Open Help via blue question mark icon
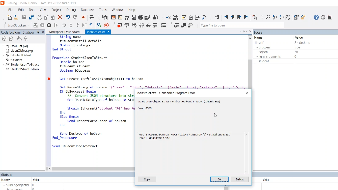This screenshot has height=190, width=338. click(x=316, y=17)
